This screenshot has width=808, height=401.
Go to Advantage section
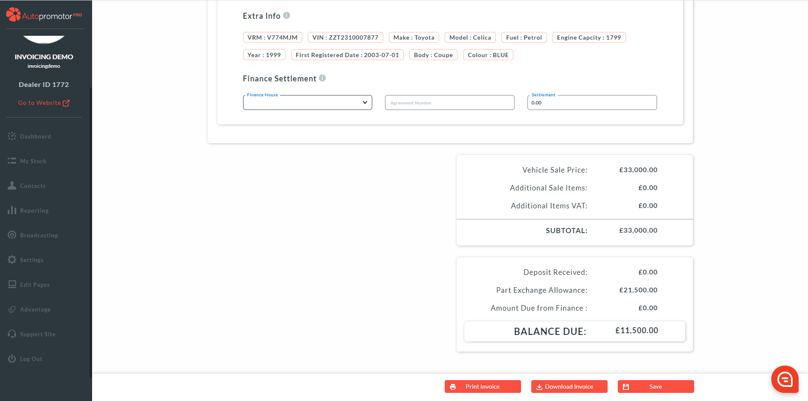click(x=35, y=309)
